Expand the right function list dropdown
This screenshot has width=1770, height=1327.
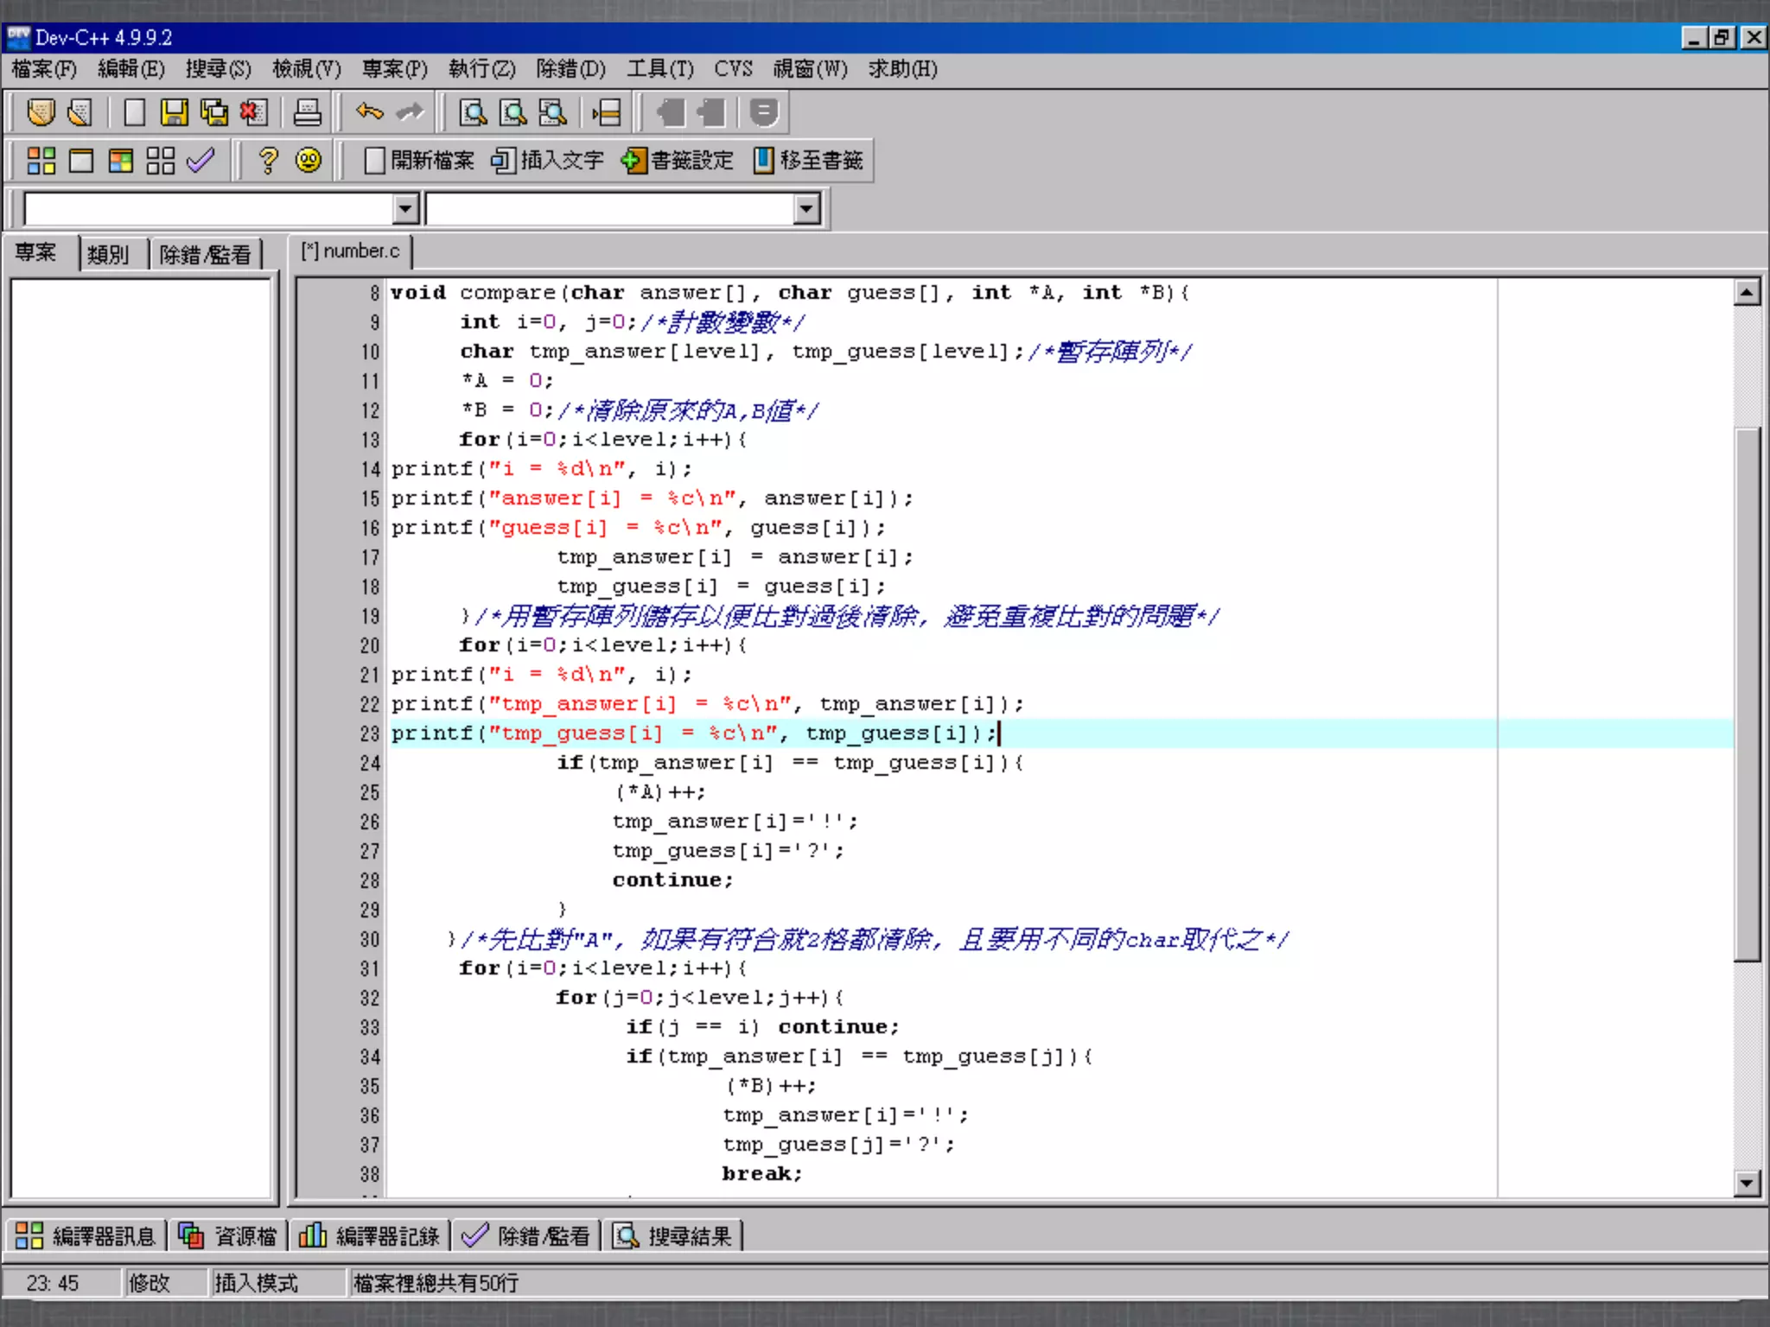[806, 209]
